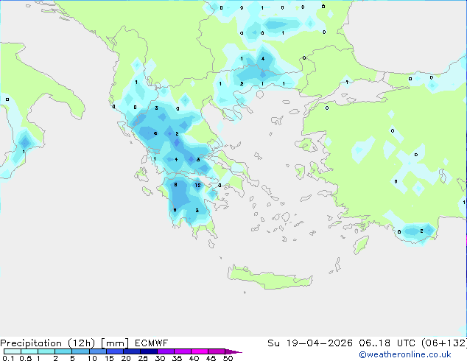The image size is (467, 361).
Task: Click the '30' legend scale label
Action: [x=160, y=358]
